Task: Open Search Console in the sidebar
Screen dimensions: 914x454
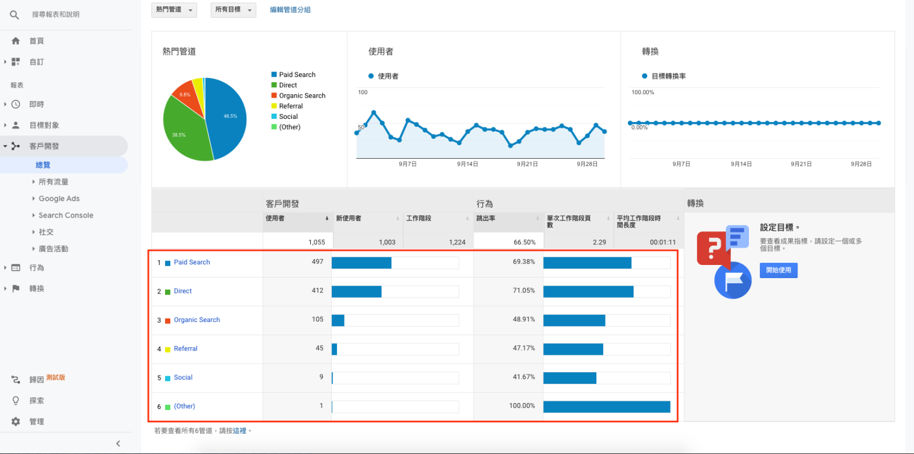Action: point(66,215)
